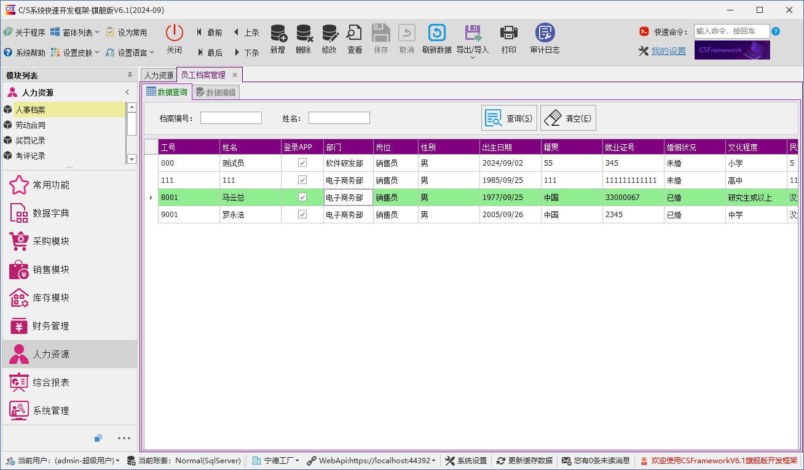Go to last record with 最后

pyautogui.click(x=209, y=53)
